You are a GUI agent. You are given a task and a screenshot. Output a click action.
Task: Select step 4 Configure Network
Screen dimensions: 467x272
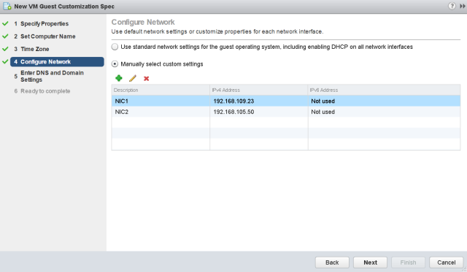(57, 61)
